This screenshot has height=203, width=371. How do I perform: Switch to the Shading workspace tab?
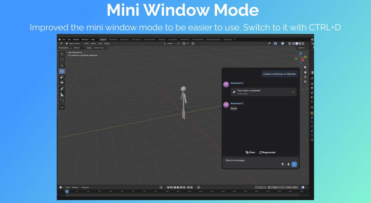[162, 39]
